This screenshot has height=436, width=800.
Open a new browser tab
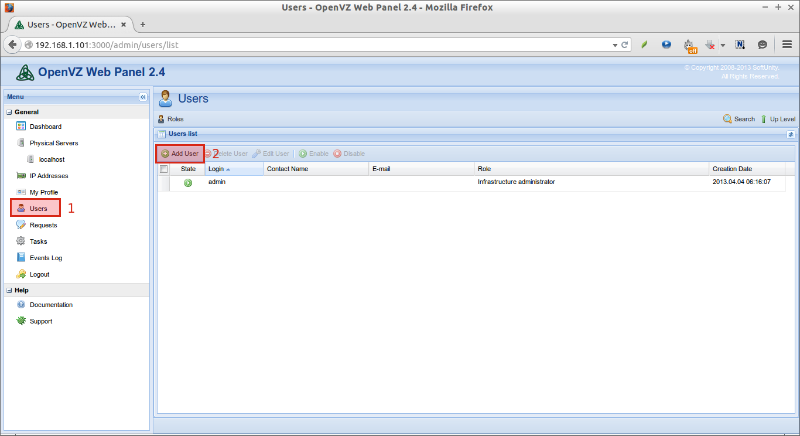pyautogui.click(x=143, y=25)
